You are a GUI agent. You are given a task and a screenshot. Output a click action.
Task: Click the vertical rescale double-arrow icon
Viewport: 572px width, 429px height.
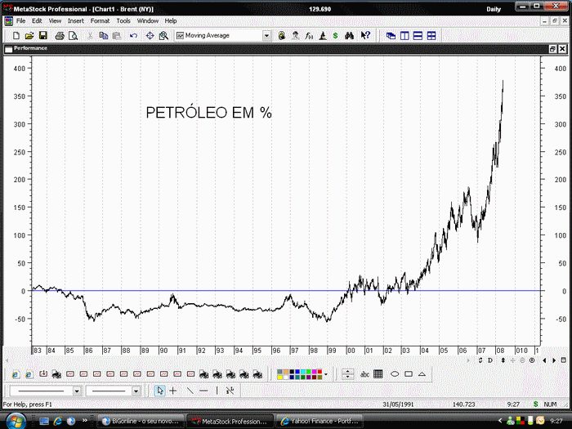click(503, 360)
